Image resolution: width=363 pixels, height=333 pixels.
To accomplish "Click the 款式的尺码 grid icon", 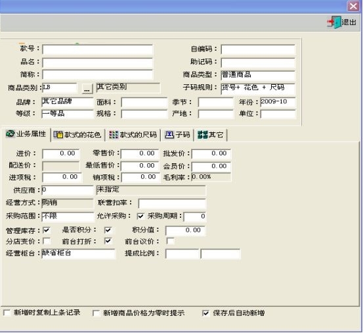I will [x=114, y=135].
